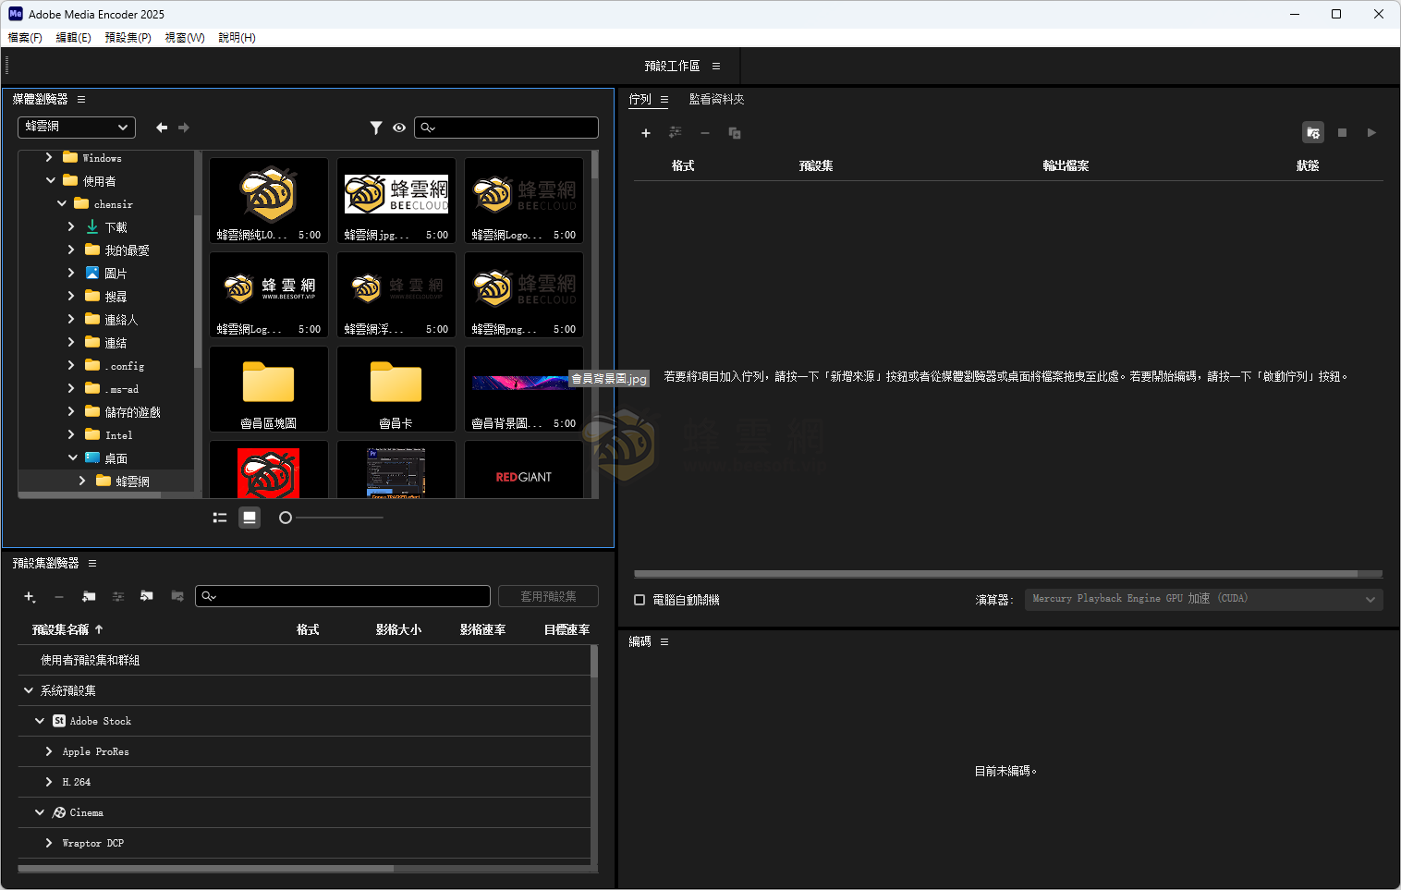Collapse the Cinema preset group

click(40, 812)
